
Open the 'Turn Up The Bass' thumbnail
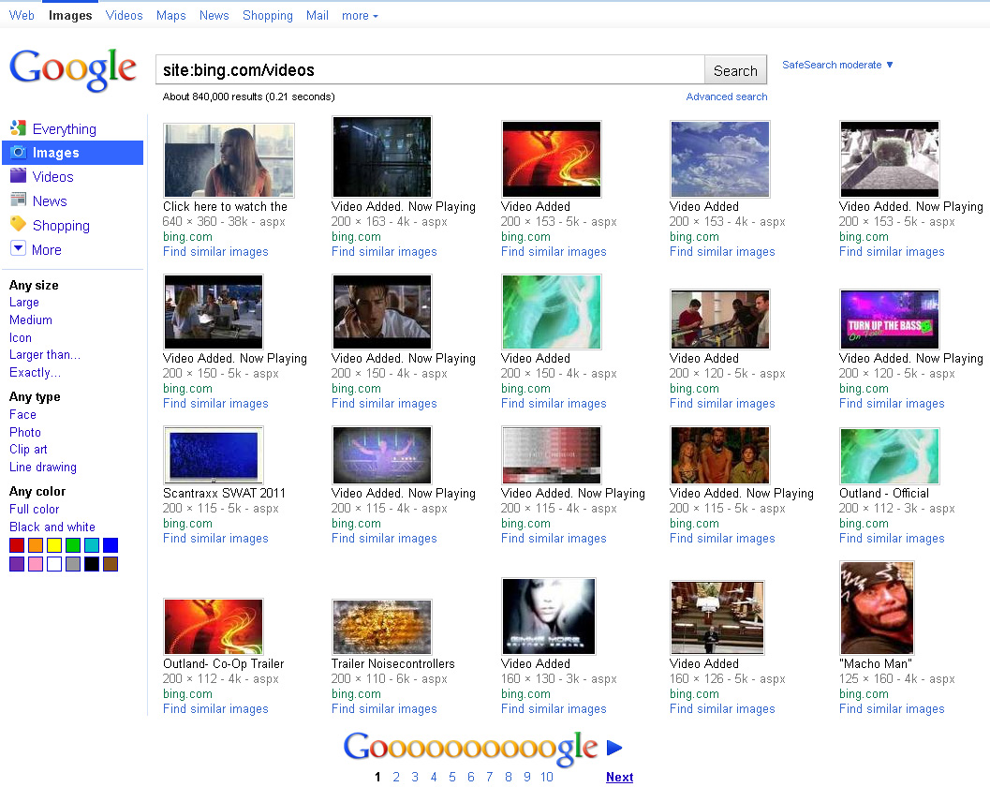coord(889,319)
